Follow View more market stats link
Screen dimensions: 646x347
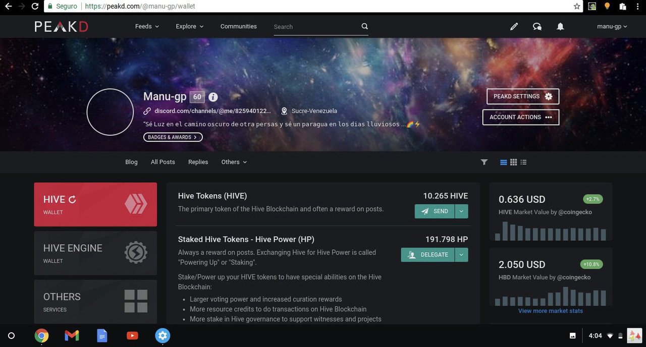(x=551, y=311)
